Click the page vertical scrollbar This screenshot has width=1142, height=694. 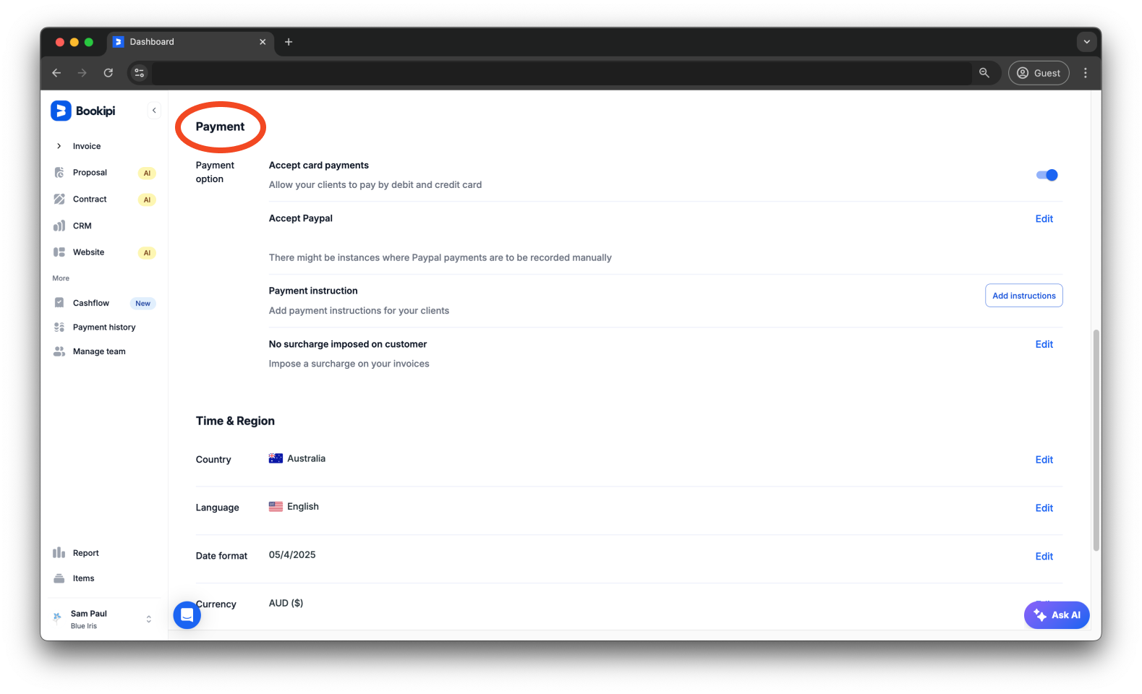click(x=1096, y=440)
